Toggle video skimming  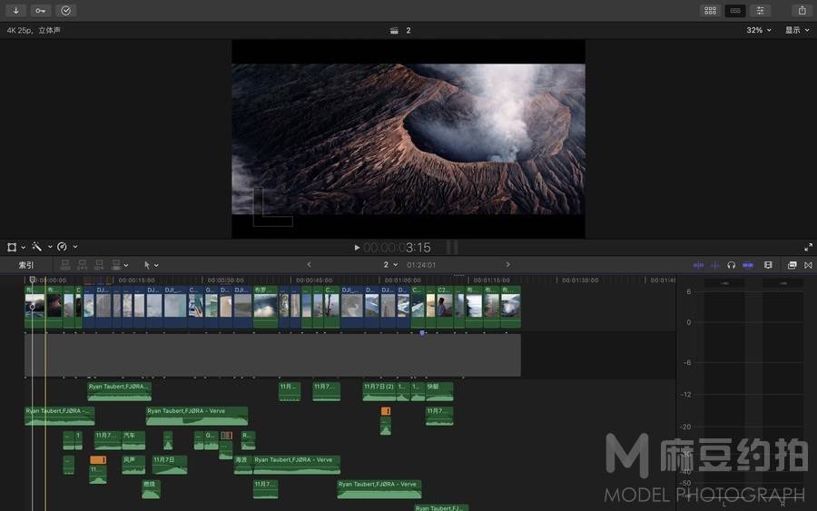click(698, 265)
